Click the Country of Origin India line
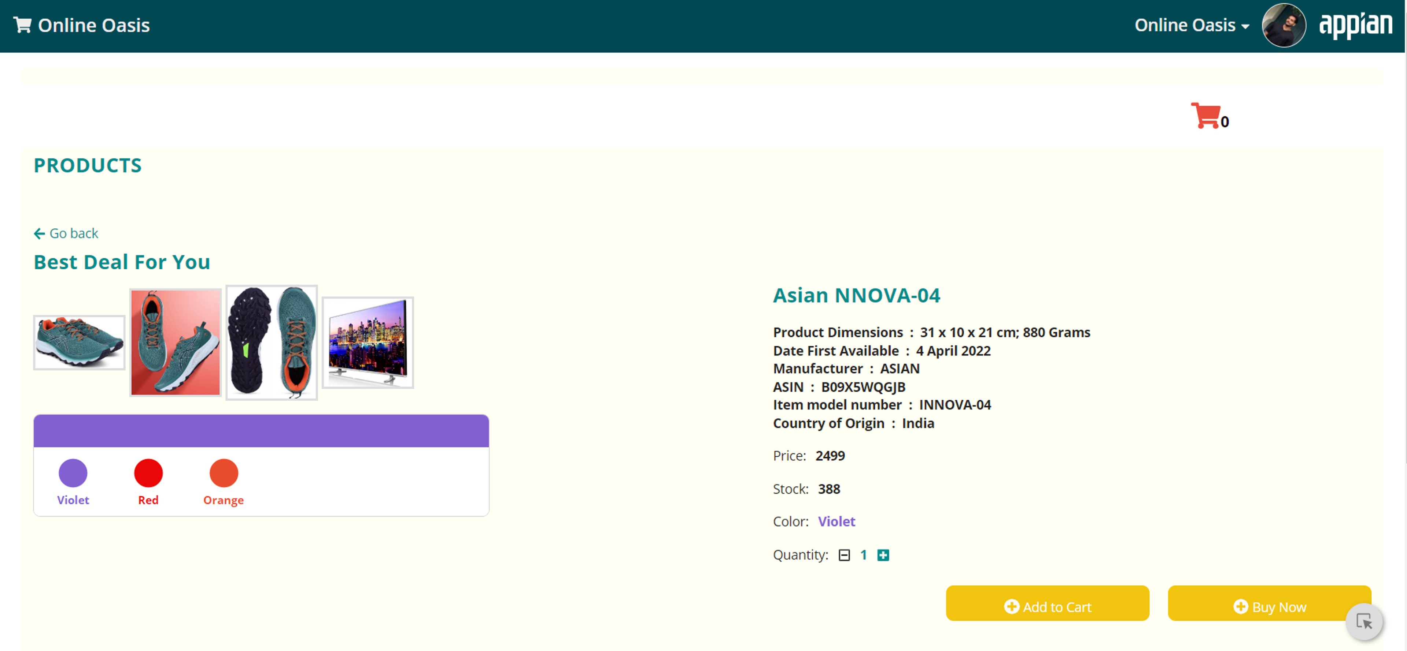 853,423
